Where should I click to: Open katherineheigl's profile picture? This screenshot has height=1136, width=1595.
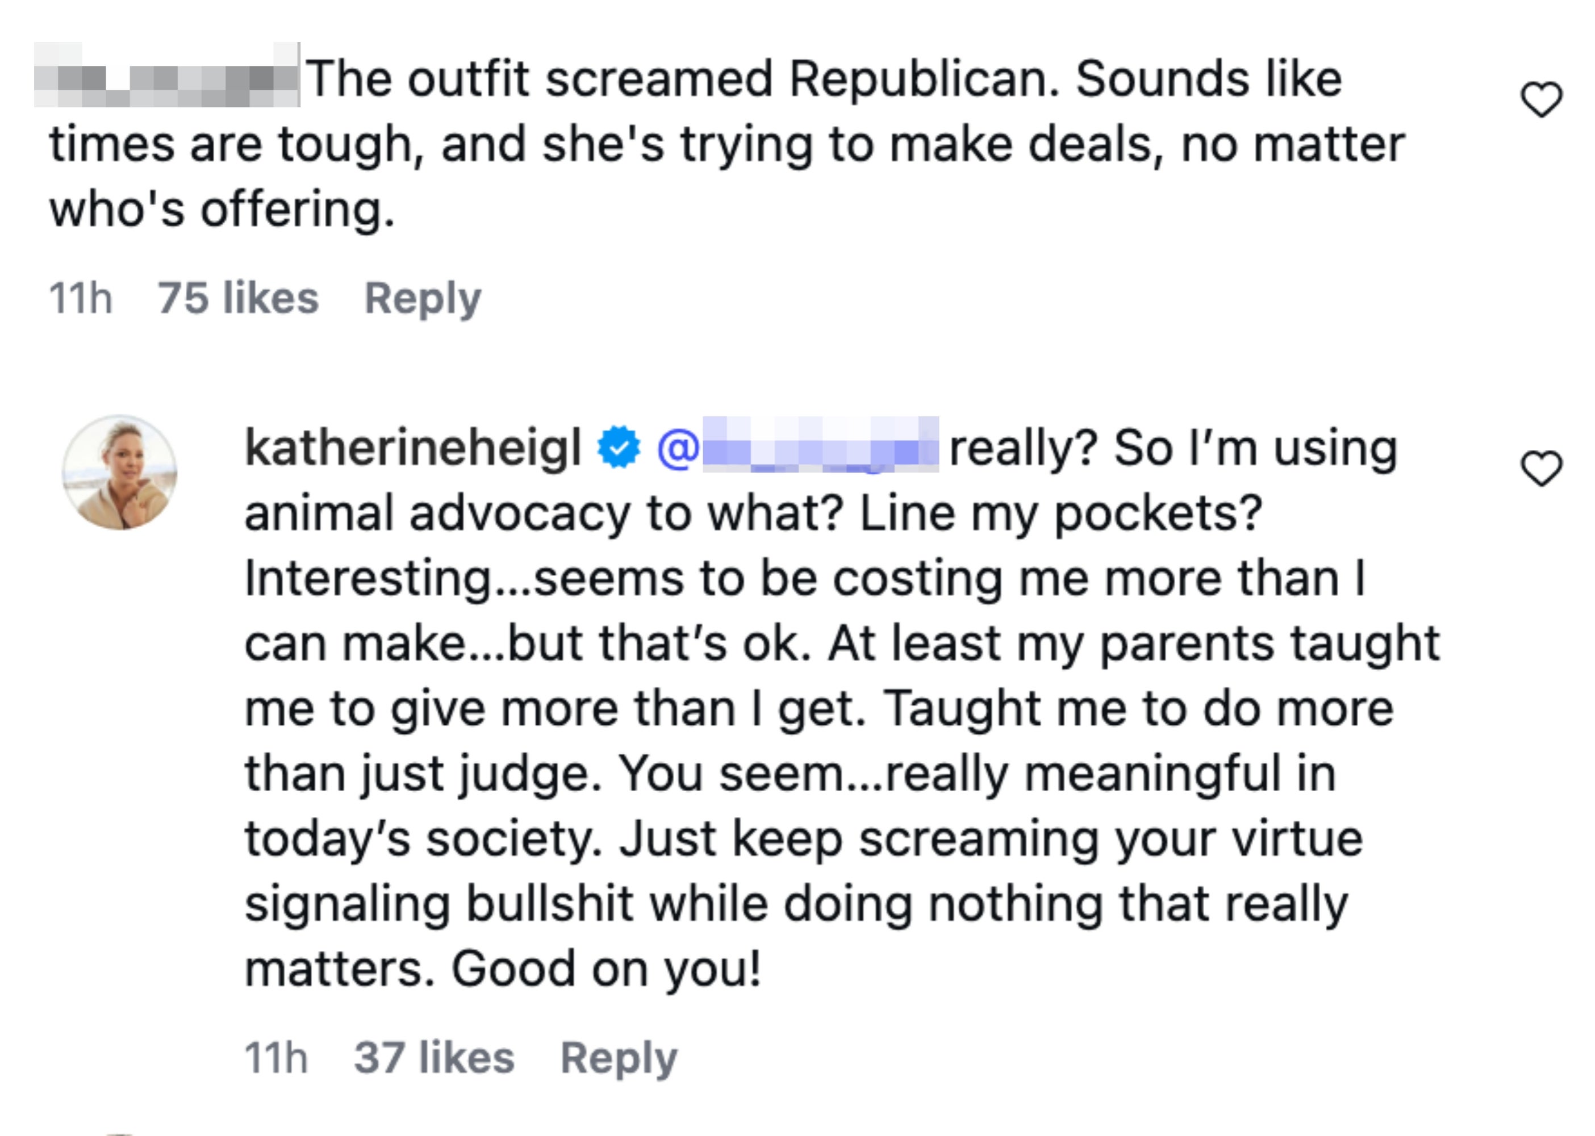tap(120, 472)
